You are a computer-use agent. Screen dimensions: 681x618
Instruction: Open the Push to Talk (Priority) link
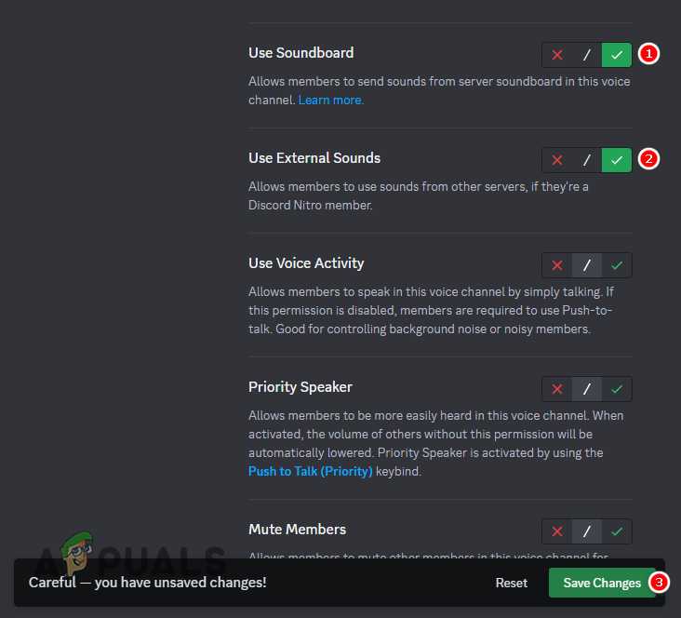coord(310,471)
